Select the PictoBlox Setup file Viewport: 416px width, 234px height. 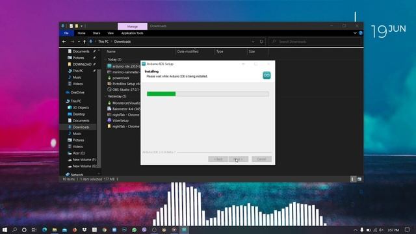click(123, 84)
